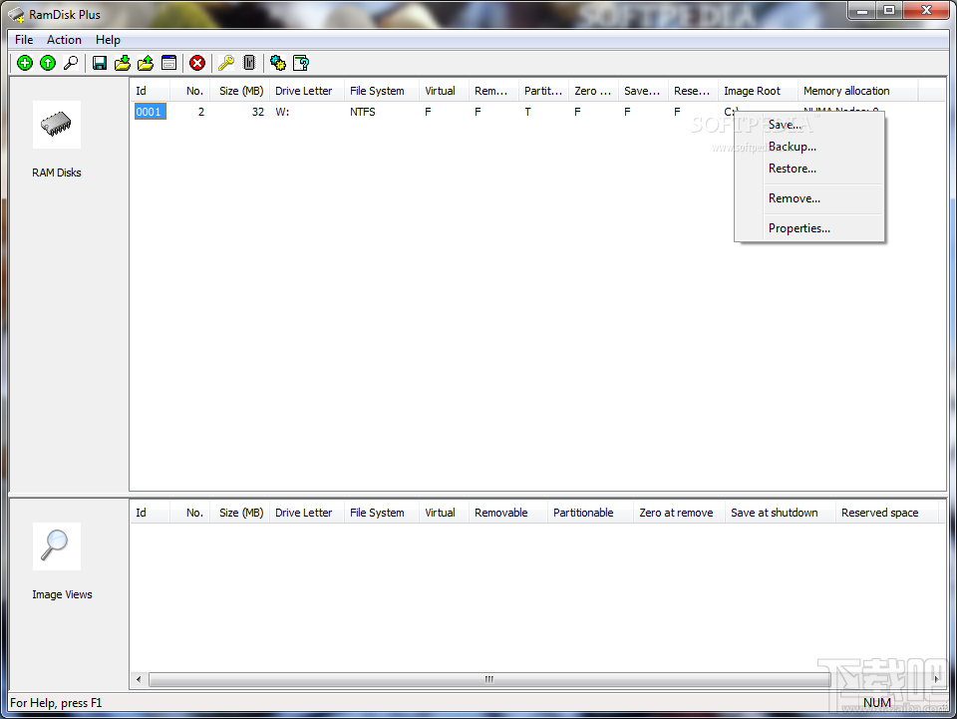The height and width of the screenshot is (719, 957).
Task: Click the Image Root column header
Action: point(758,91)
